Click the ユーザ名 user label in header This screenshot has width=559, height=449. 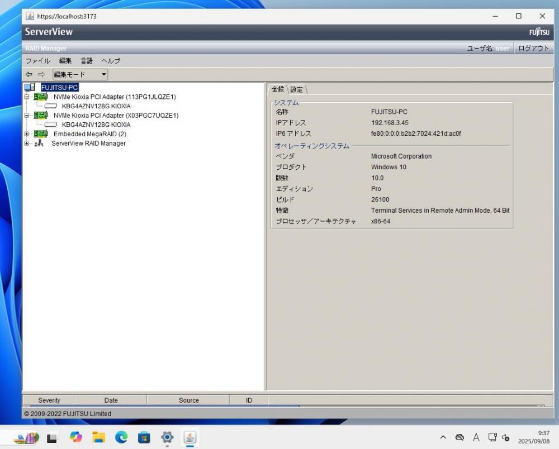click(488, 49)
